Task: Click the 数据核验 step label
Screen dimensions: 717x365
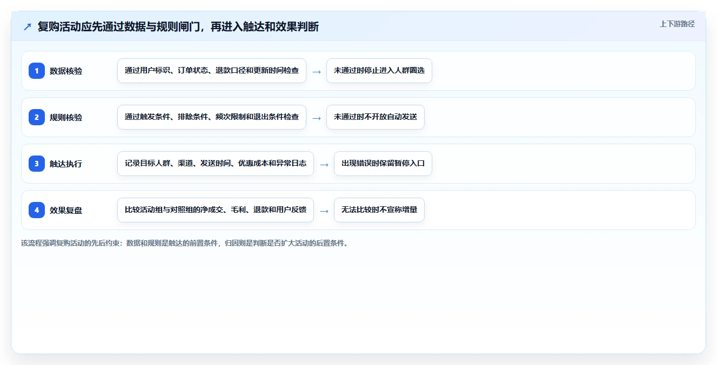Action: pos(66,71)
